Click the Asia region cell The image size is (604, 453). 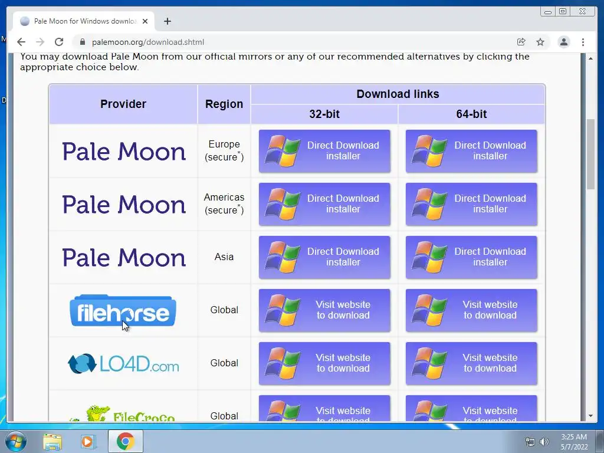coord(224,257)
